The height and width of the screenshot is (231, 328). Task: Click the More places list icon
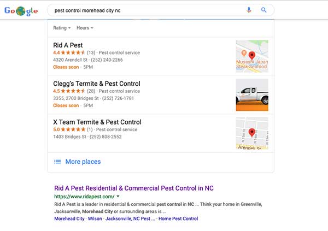pyautogui.click(x=57, y=162)
